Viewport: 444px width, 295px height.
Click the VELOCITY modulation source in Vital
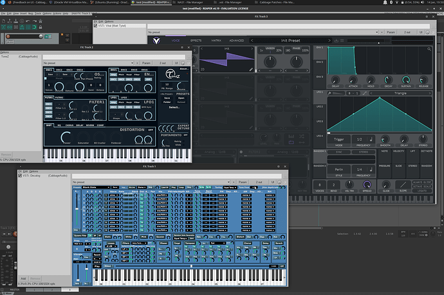(x=398, y=156)
